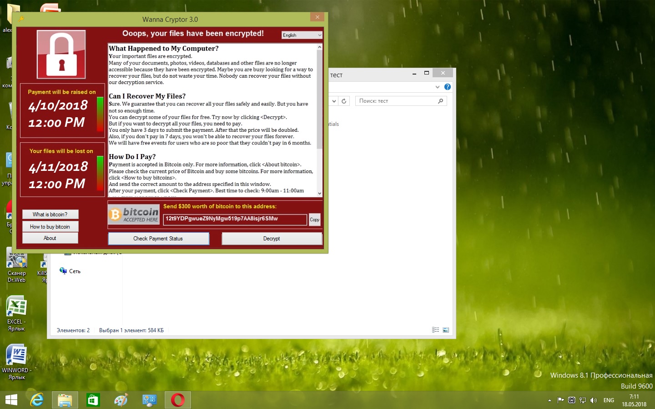Switch Explorer to large icons view

coord(446,330)
